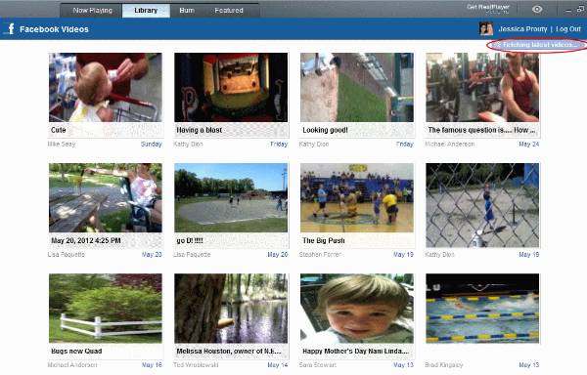
Task: Click the Looking good! title
Action: click(325, 130)
